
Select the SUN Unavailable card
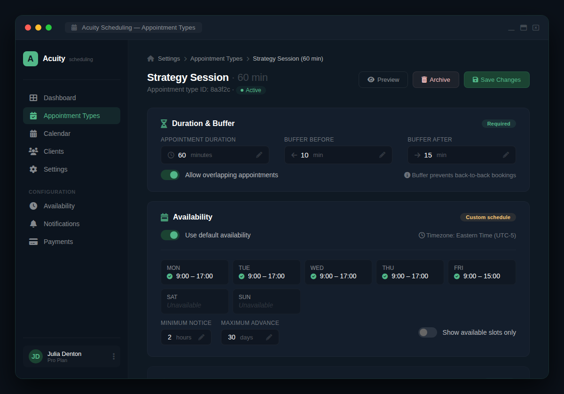click(266, 301)
